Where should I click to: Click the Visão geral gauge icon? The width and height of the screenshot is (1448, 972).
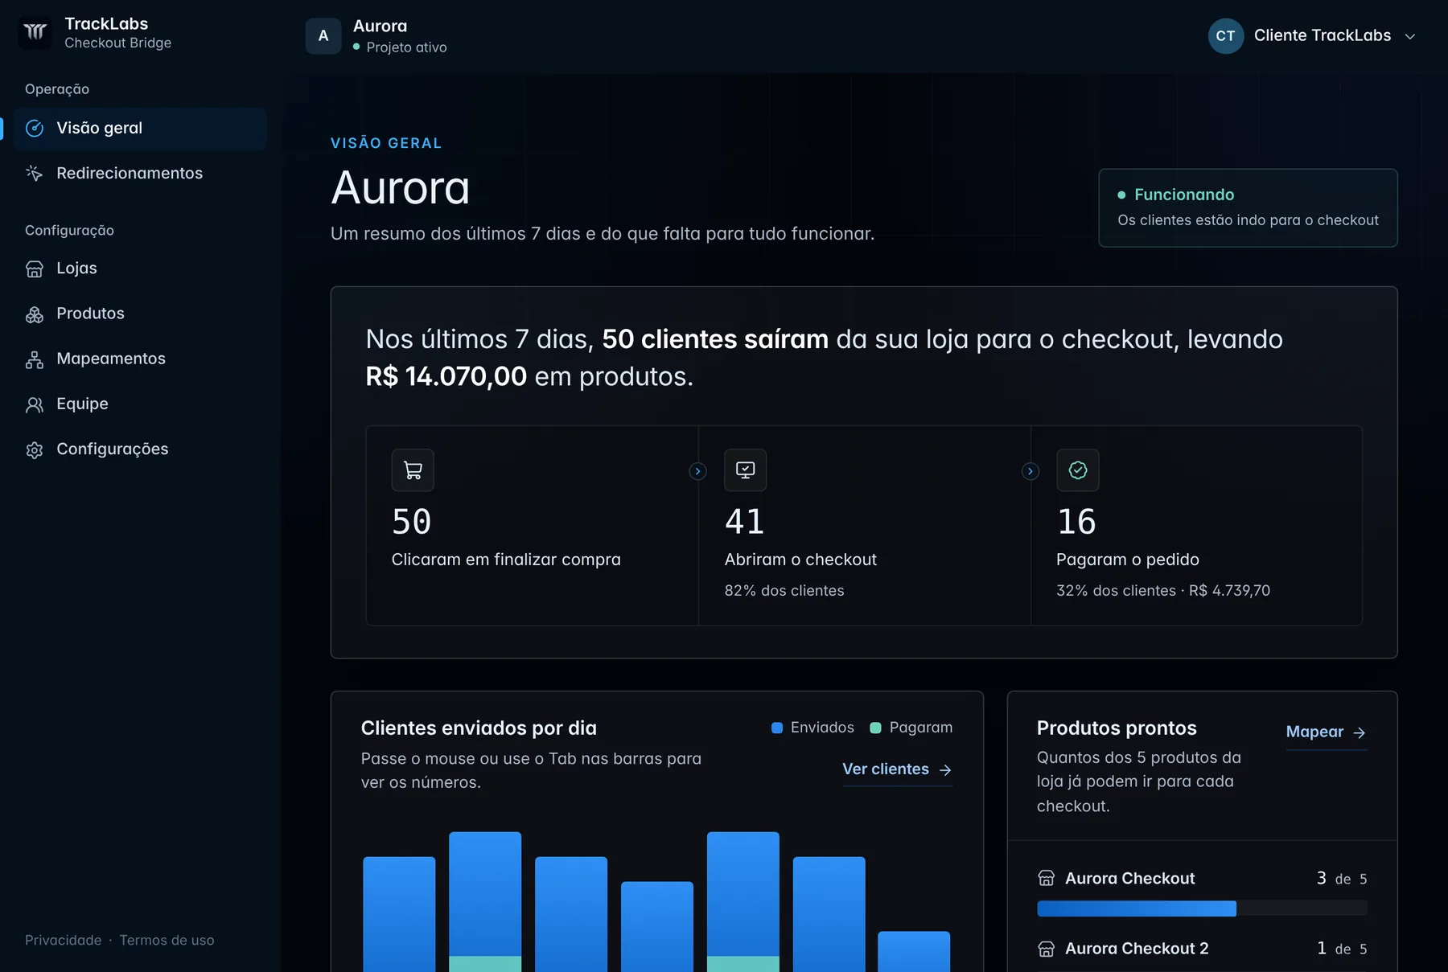click(35, 128)
